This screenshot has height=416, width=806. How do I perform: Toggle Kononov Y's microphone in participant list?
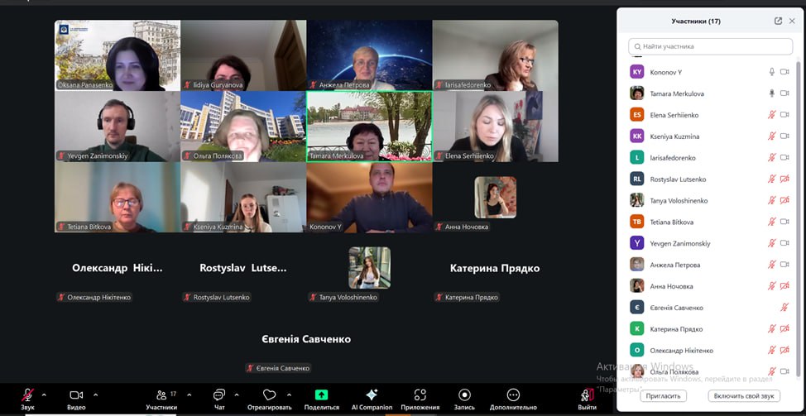[x=772, y=72]
